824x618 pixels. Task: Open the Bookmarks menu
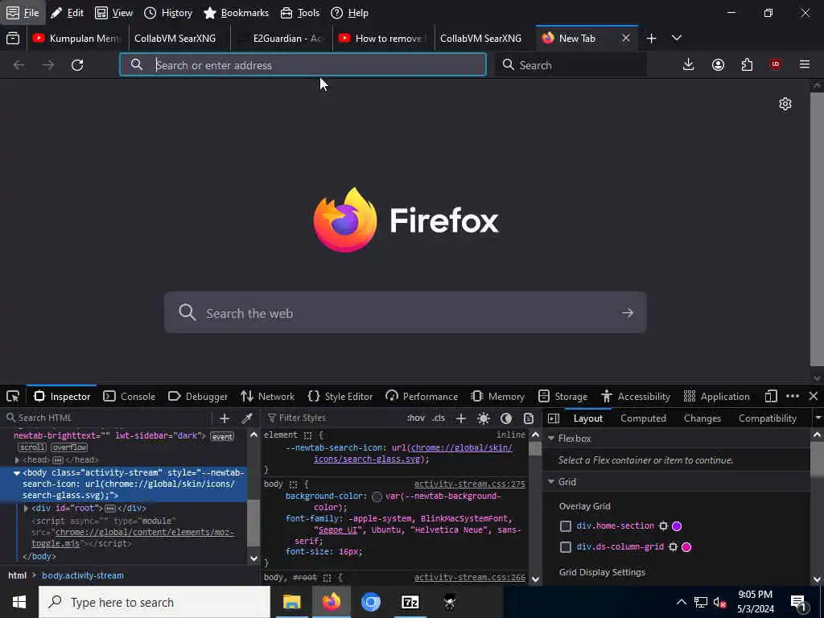(236, 13)
